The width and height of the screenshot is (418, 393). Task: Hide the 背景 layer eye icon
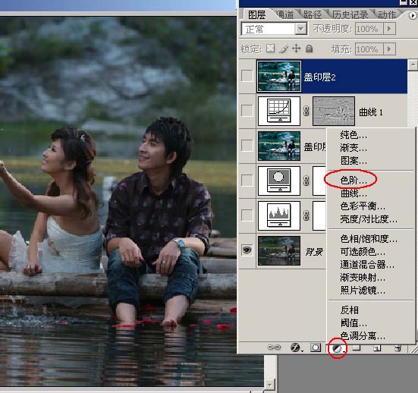[247, 250]
